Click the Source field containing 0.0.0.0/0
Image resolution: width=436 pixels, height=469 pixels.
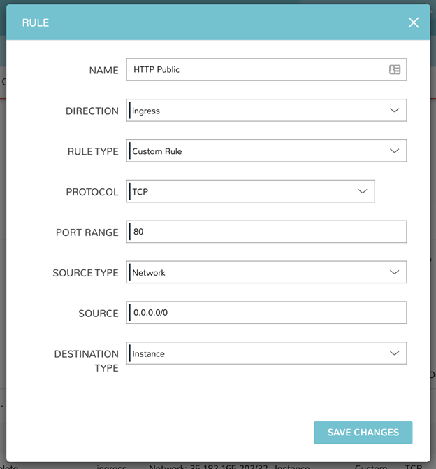coord(266,313)
